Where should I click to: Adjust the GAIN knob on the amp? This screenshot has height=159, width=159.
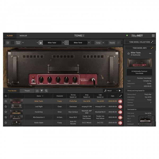point(41,79)
